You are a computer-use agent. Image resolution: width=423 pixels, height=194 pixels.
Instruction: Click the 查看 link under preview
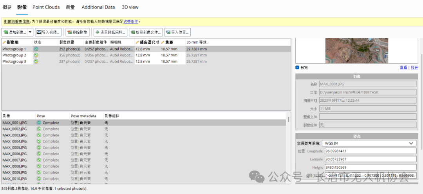pos(403,67)
